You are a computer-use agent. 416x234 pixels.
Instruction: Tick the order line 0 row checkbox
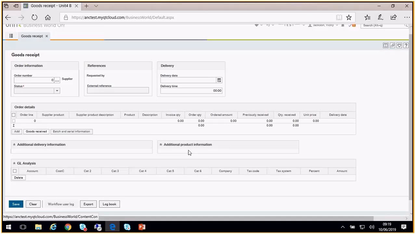[14, 121]
